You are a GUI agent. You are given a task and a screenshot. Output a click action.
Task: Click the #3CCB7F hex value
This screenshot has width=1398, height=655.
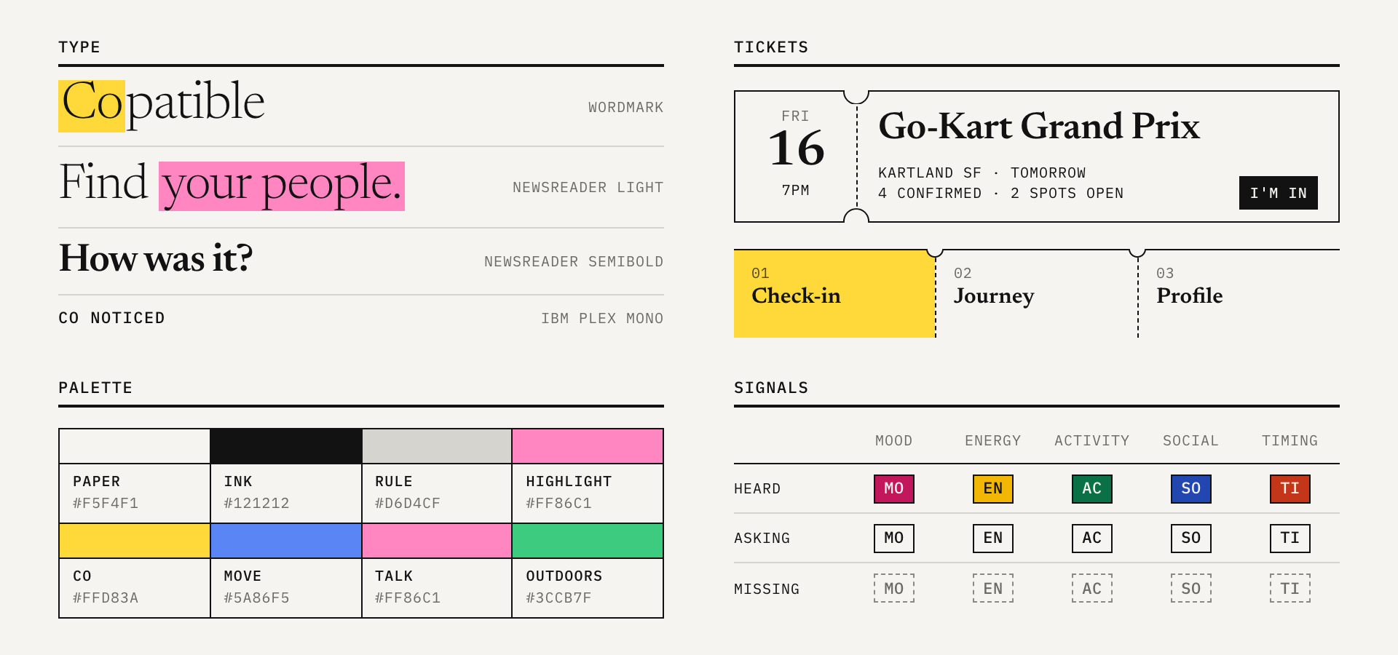click(x=558, y=598)
